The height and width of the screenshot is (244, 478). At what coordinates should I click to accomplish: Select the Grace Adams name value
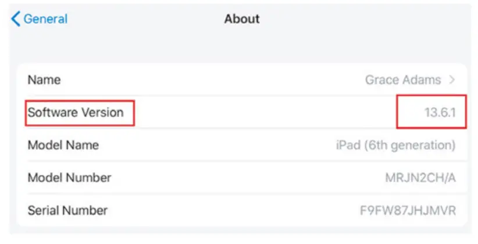[x=403, y=80]
